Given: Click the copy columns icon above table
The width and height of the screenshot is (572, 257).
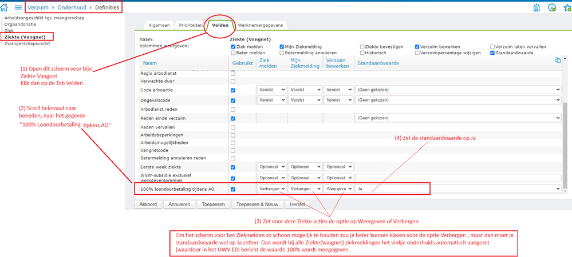Looking at the screenshot, I should click(558, 61).
